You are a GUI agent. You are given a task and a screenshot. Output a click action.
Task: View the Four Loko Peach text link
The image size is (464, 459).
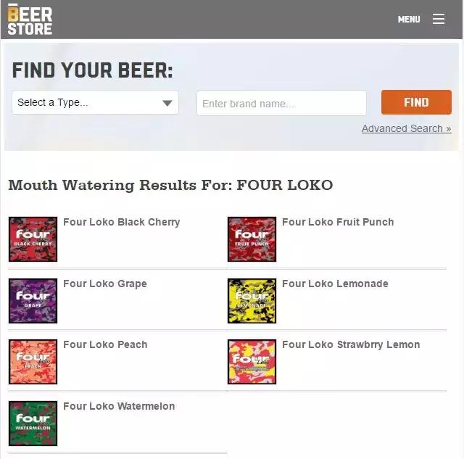pyautogui.click(x=105, y=344)
